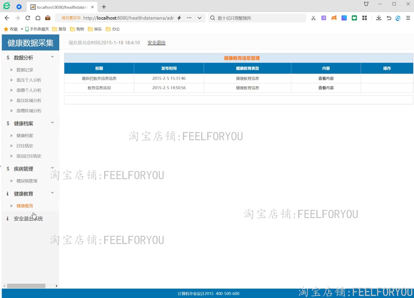Image resolution: width=414 pixels, height=298 pixels.
Task: Click the blue square extension icon
Action: coord(344,18)
